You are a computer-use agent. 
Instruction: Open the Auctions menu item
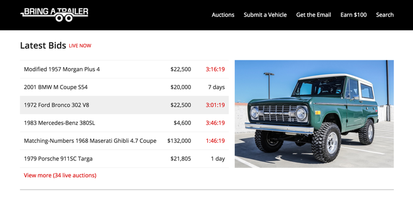click(223, 15)
